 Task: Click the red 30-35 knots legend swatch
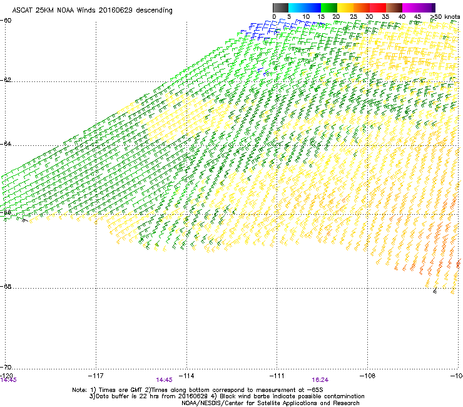378,8
